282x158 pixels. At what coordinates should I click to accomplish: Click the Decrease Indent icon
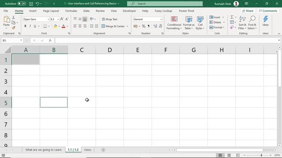92,26
